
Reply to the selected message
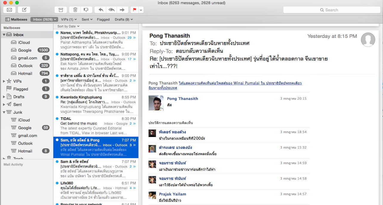[x=101, y=10]
